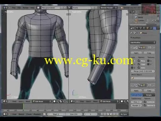161x121 pixels.
Task: Apply the Mirror modifier
Action: pos(136,53)
